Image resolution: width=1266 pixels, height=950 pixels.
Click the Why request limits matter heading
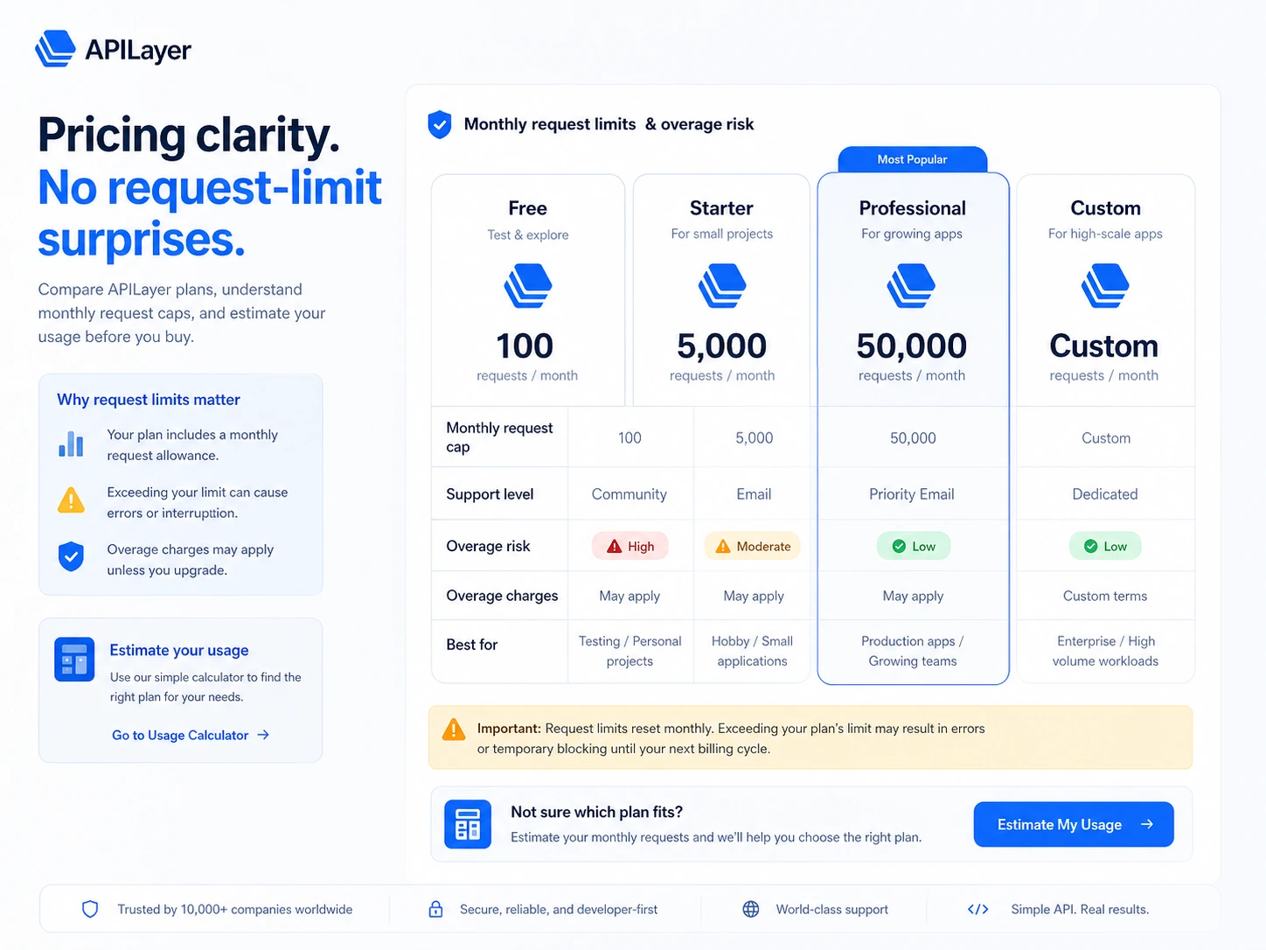coord(149,399)
